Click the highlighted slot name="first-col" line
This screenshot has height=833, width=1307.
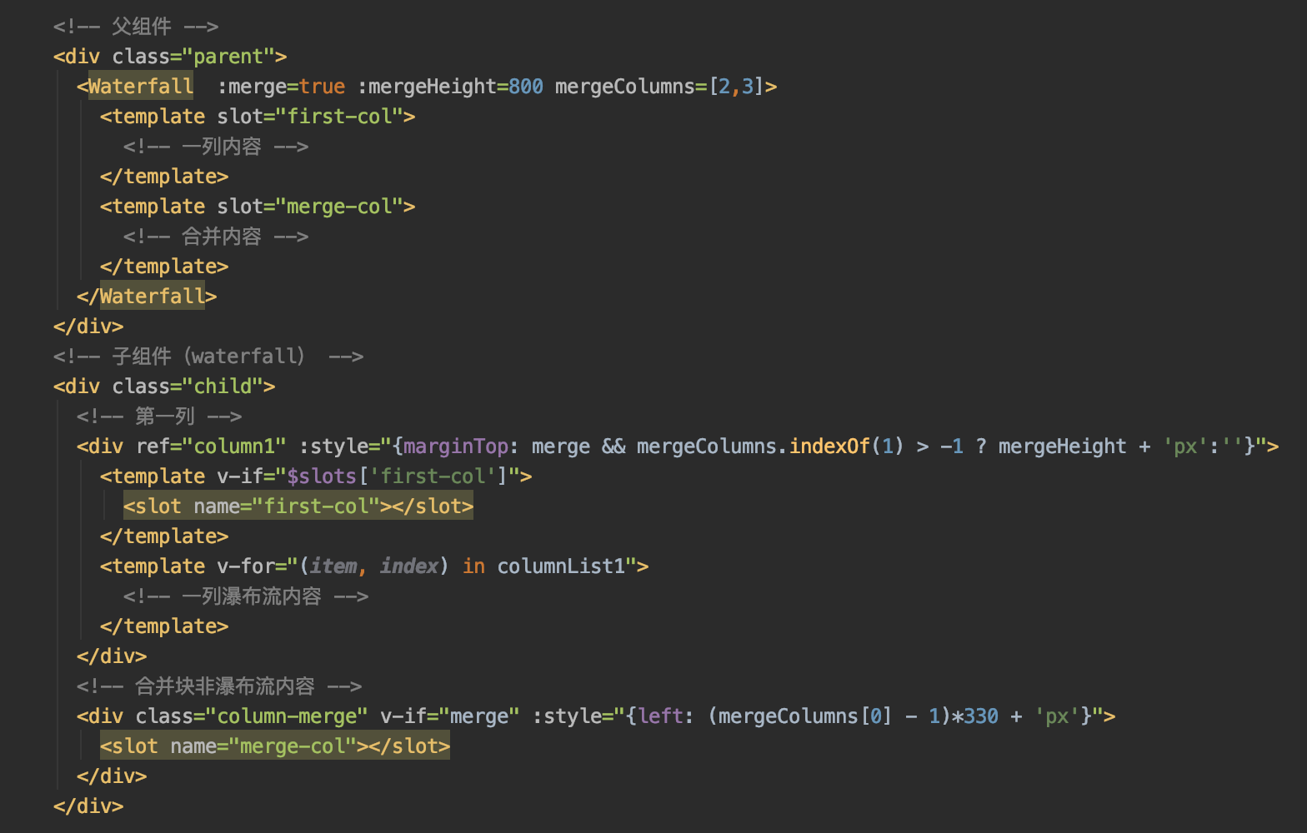point(298,506)
